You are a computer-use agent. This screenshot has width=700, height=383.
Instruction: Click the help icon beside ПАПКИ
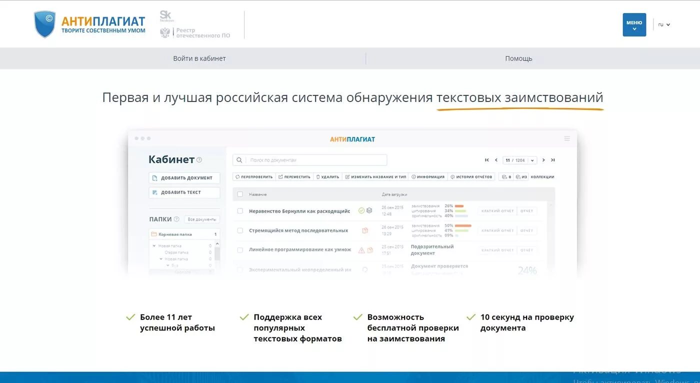[x=176, y=219]
